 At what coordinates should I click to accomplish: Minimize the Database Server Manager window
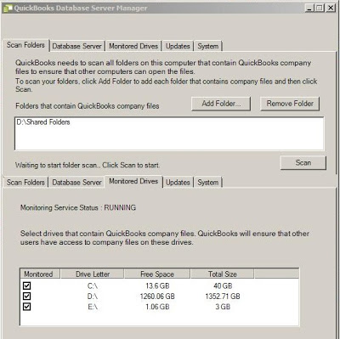[x=309, y=8]
